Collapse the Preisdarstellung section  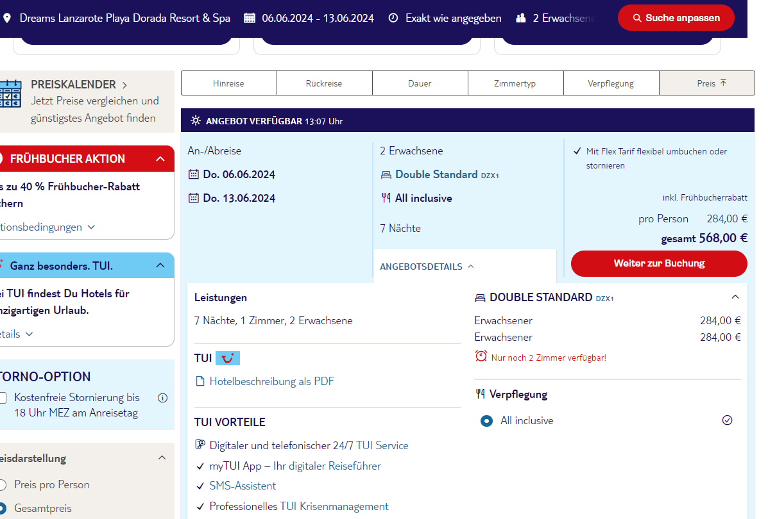click(x=162, y=458)
